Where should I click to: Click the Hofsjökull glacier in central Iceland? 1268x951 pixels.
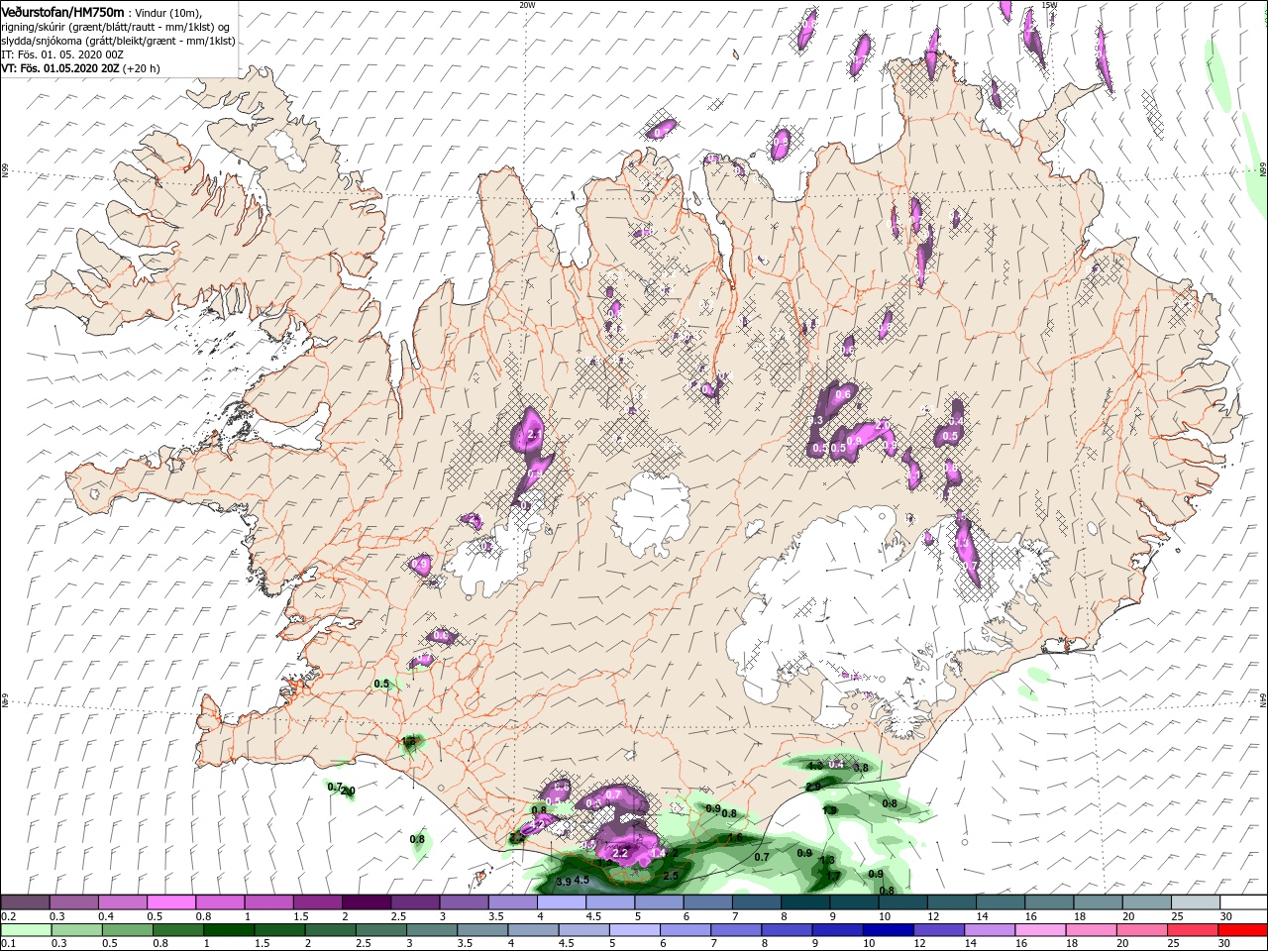coord(651,515)
